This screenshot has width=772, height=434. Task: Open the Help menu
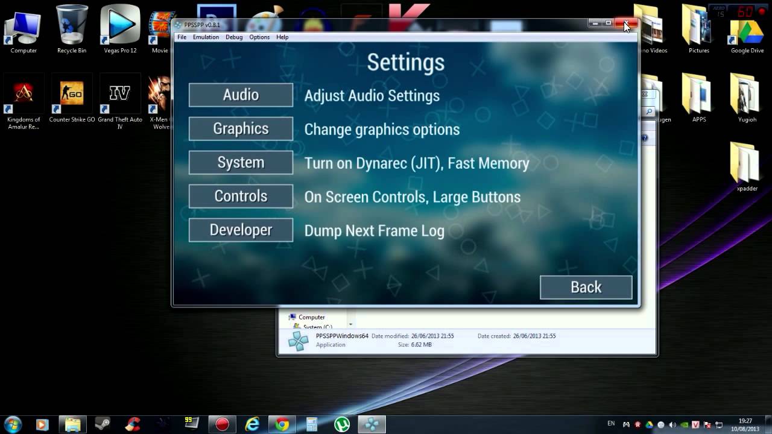[282, 37]
